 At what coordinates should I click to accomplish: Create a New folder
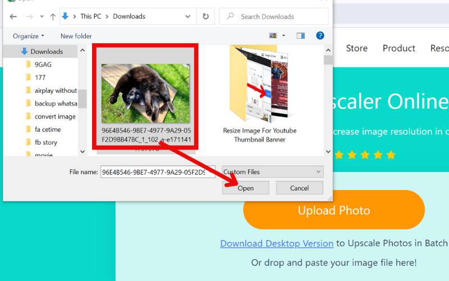click(x=76, y=36)
